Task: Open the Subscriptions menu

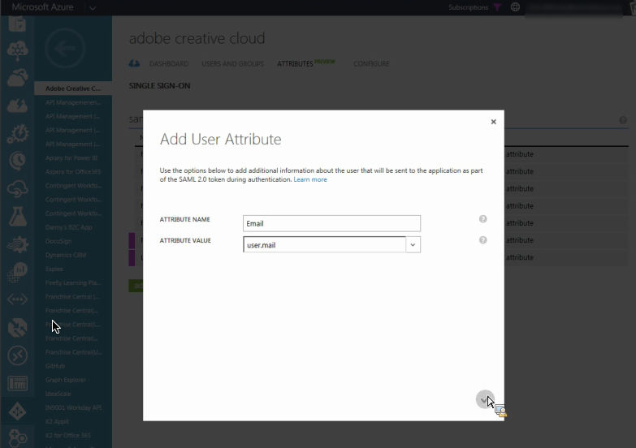Action: coord(468,7)
